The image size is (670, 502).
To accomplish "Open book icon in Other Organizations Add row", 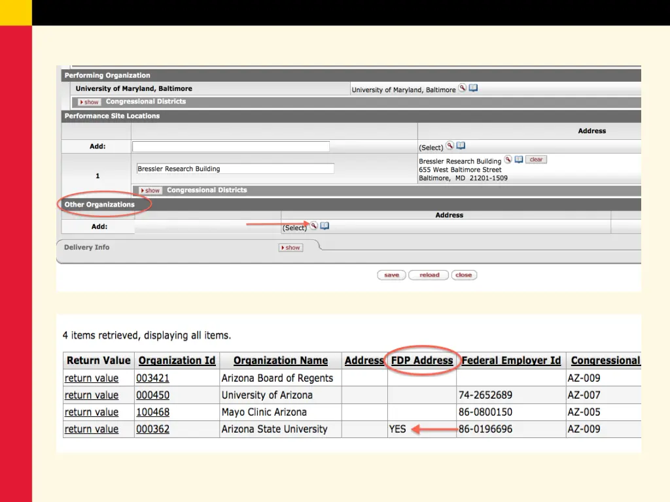I will coord(325,226).
